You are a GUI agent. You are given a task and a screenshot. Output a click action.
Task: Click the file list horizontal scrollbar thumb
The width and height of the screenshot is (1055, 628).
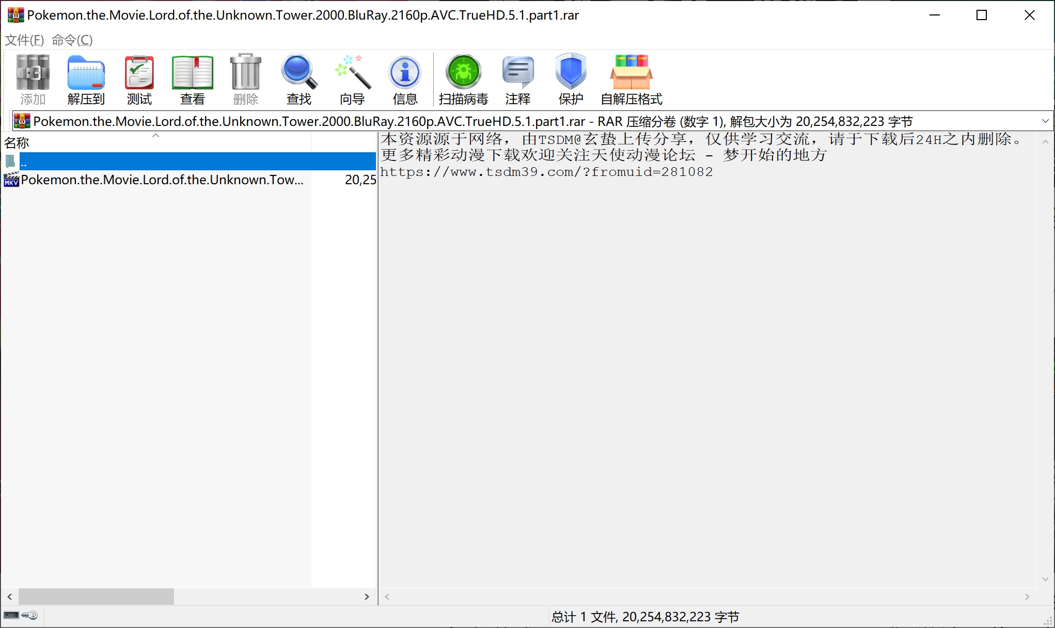click(x=96, y=597)
